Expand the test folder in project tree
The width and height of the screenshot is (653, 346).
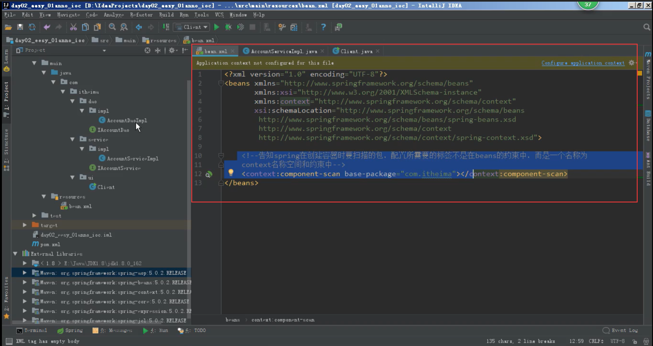tap(34, 215)
